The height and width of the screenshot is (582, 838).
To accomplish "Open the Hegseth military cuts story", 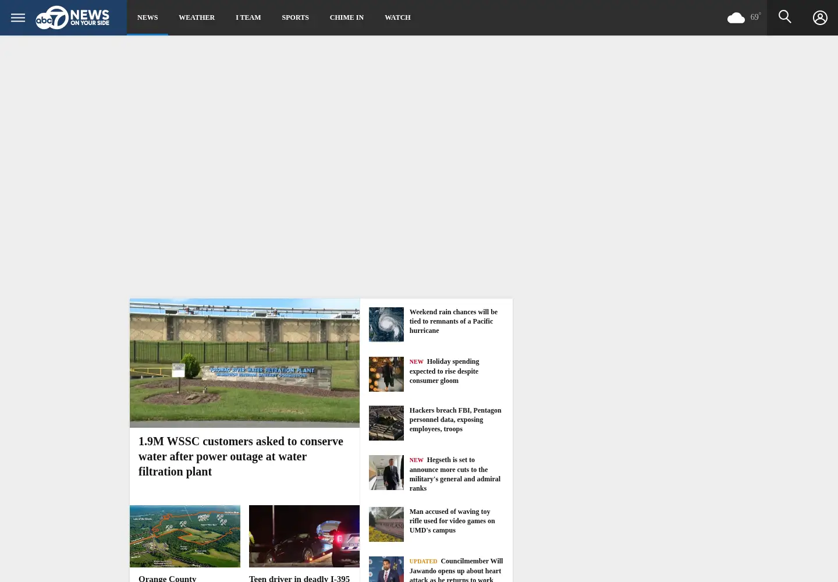I will click(455, 474).
